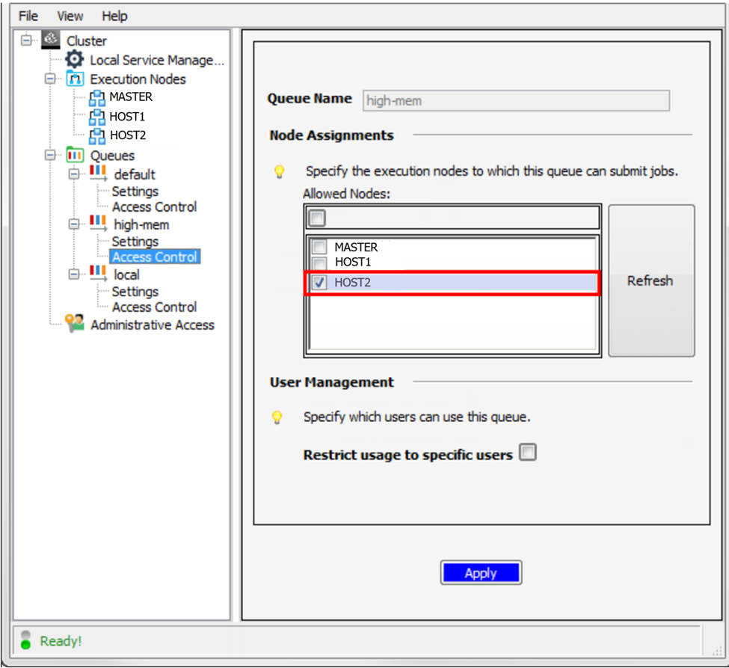Select the Local Service Manager gear icon
The image size is (729, 668).
click(x=74, y=60)
